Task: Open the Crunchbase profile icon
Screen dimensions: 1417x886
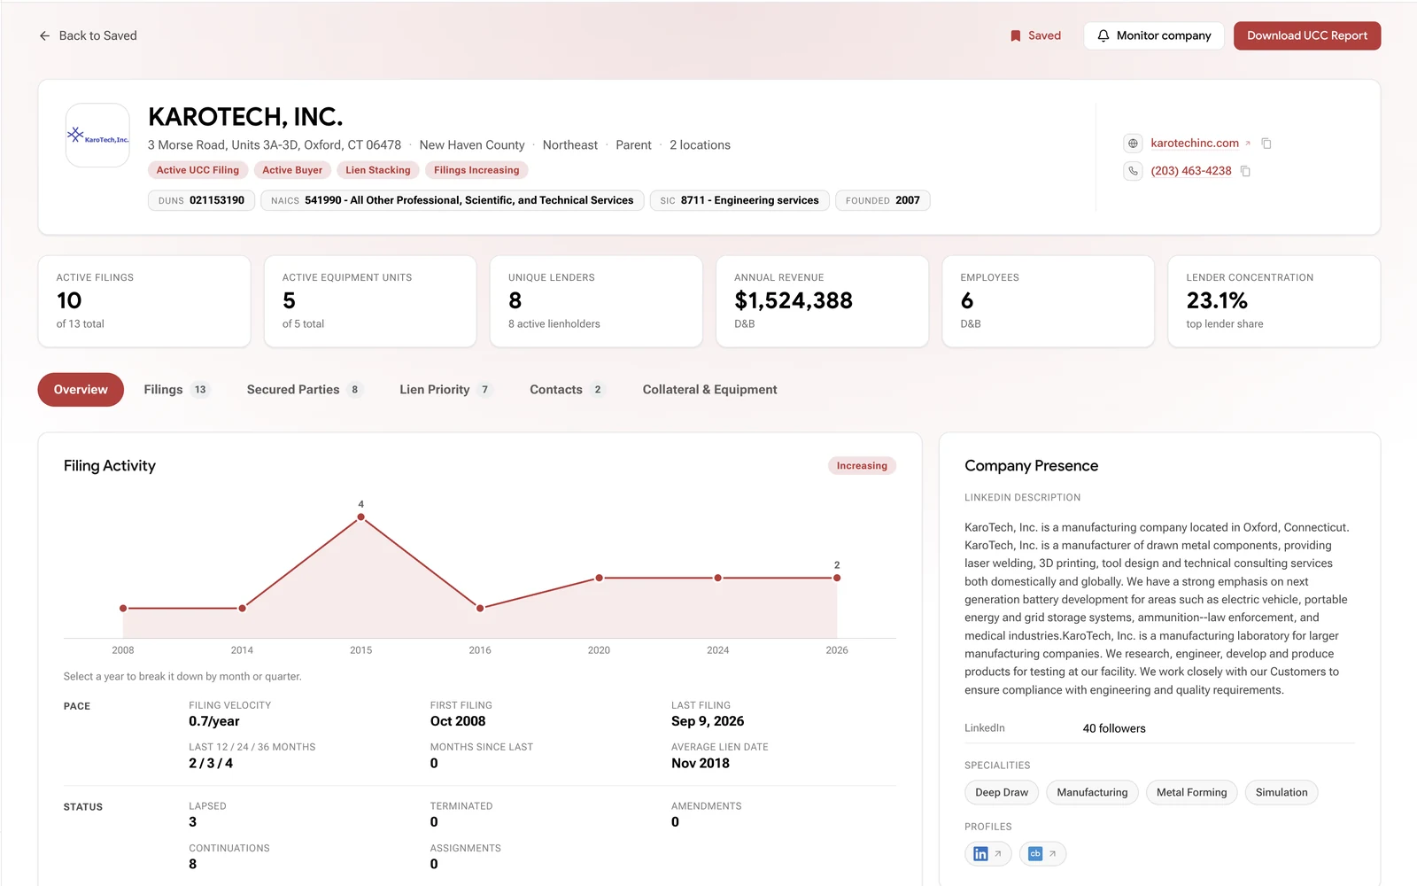Action: [x=1042, y=854]
